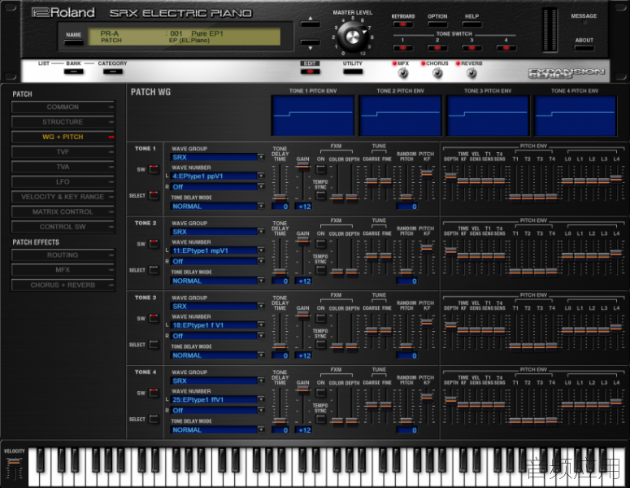Adjust the Reverb knob
The image size is (630, 488).
coord(471,73)
